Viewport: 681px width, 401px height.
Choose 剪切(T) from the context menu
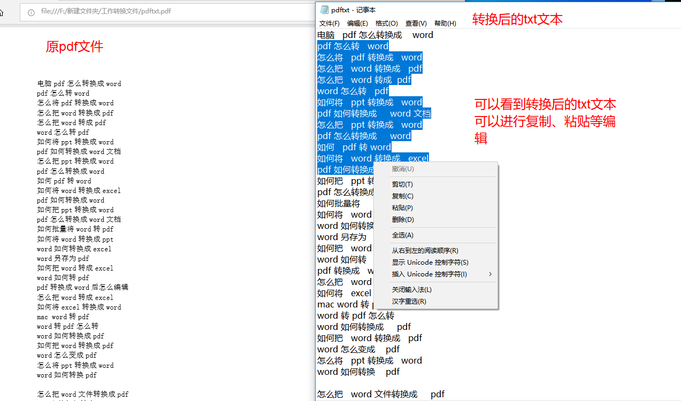(436, 184)
